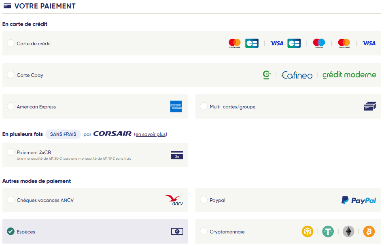Click the Maestro card logo
This screenshot has height=246, width=384.
coord(319,43)
